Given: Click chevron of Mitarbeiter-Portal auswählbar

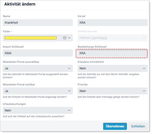Looking at the screenshot, I should coord(69,69).
